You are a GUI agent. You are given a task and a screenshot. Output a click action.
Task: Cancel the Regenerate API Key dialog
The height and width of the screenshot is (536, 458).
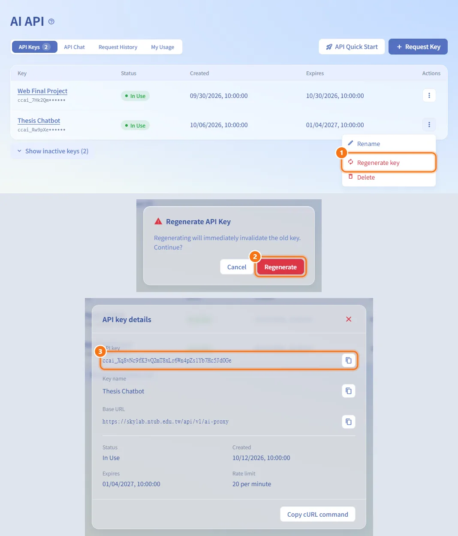(237, 267)
